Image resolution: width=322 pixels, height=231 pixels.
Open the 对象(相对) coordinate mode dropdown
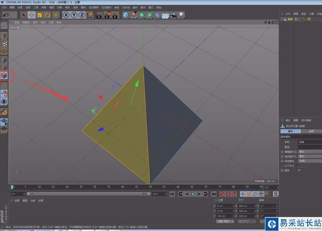pyautogui.click(x=225, y=221)
